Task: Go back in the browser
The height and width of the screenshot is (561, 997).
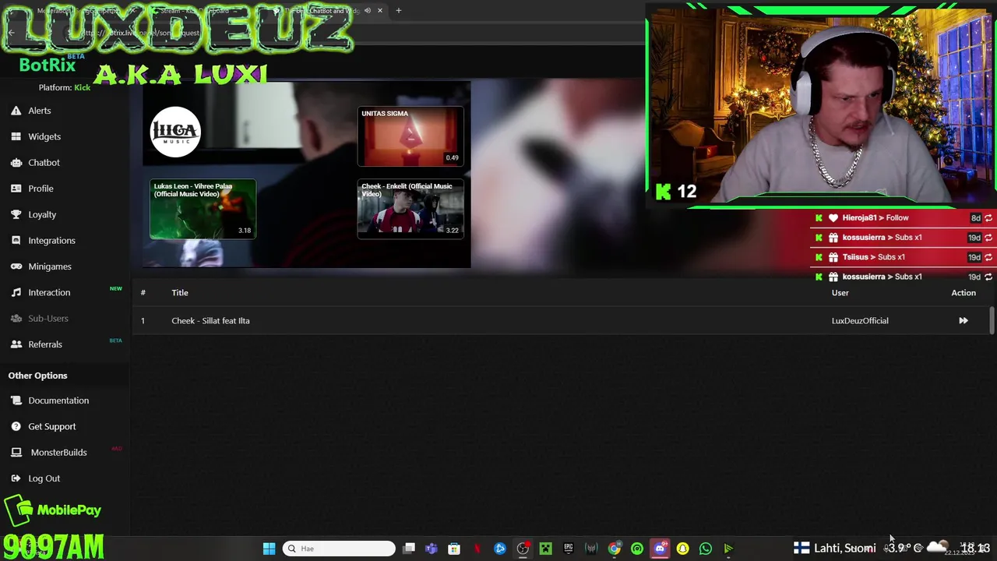Action: click(x=11, y=33)
